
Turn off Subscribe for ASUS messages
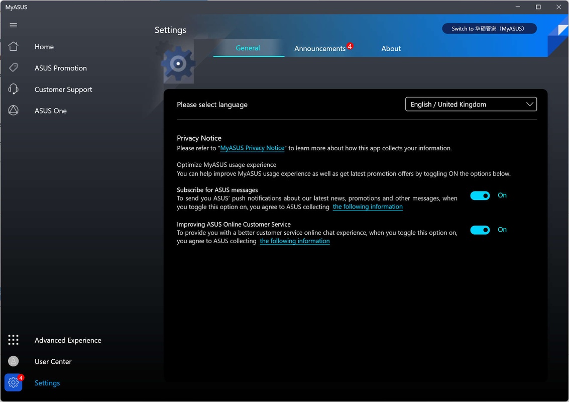[480, 196]
